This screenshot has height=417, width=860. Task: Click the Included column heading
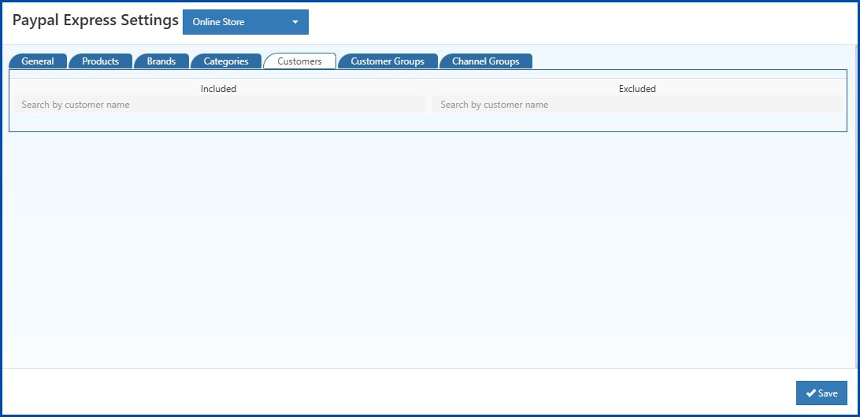[218, 88]
